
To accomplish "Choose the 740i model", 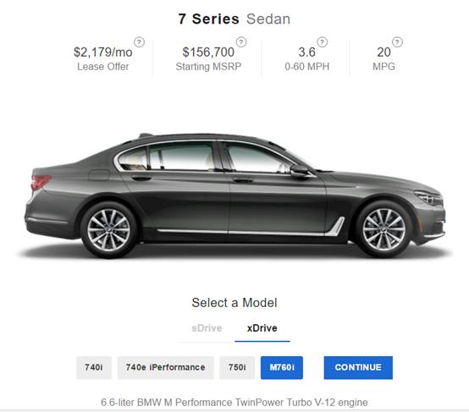I will (x=94, y=367).
